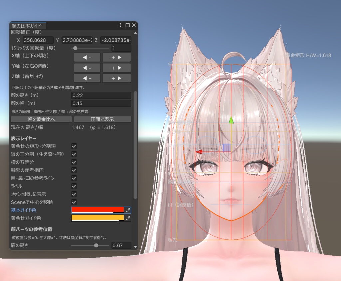Maximize the 顔の比率ガイド panel
This screenshot has width=341, height=281.
tap(128, 25)
